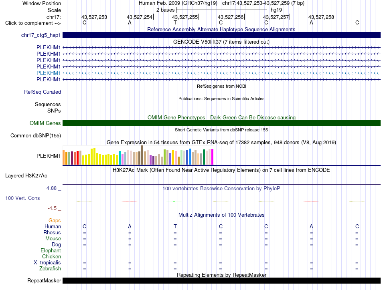Click the Click to complement arrow label
Image resolution: width=381 pixels, height=290 pixels.
[33, 23]
